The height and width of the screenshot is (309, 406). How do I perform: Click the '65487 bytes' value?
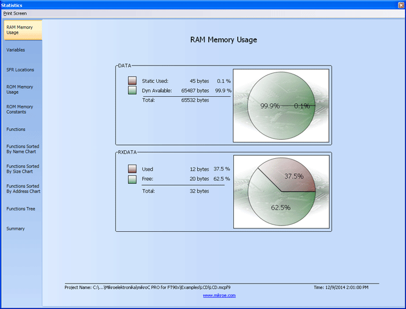(x=195, y=90)
